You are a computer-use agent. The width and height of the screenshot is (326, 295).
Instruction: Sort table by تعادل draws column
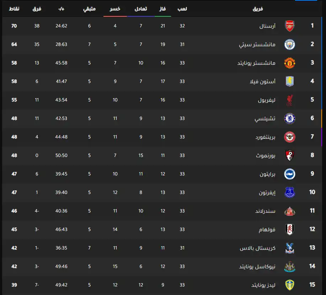coord(141,9)
